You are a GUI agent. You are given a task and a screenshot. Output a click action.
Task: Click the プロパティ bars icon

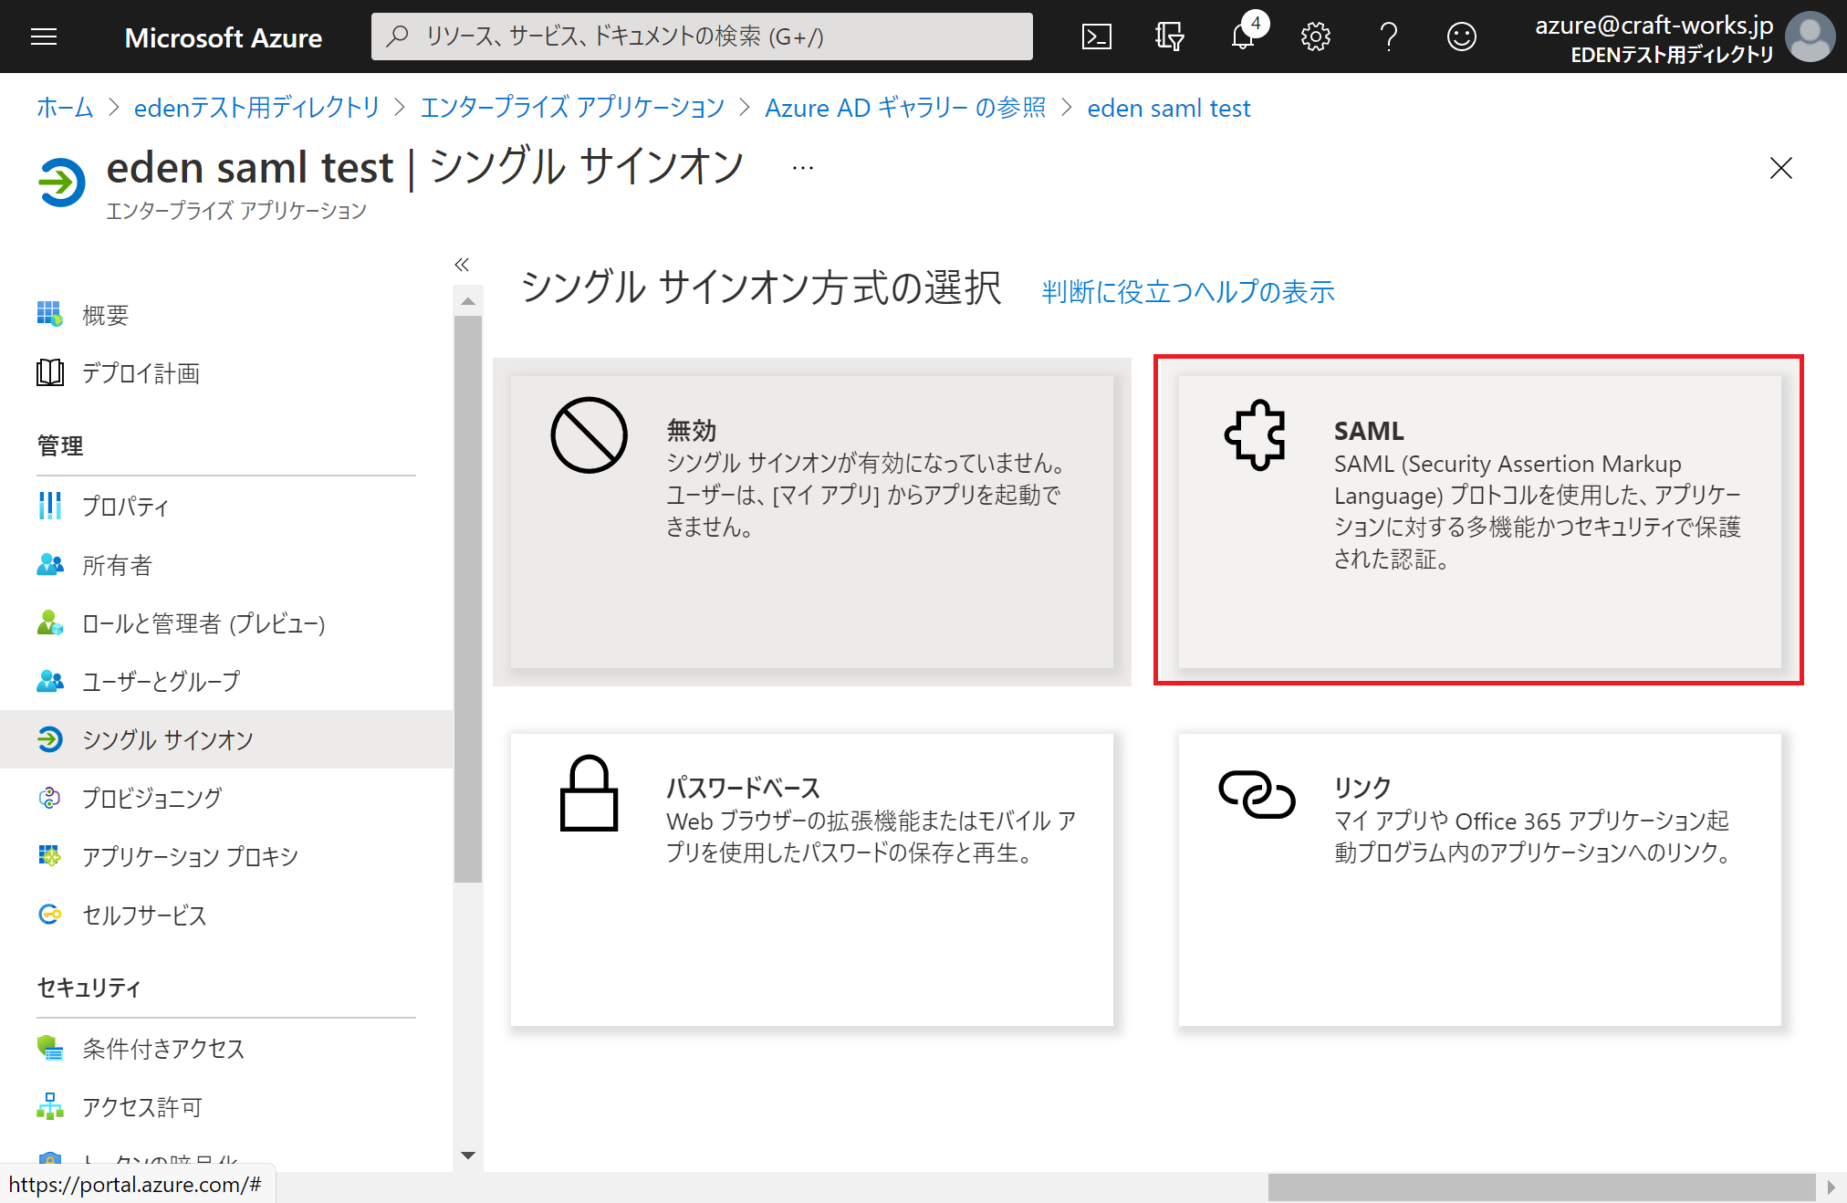[x=50, y=506]
